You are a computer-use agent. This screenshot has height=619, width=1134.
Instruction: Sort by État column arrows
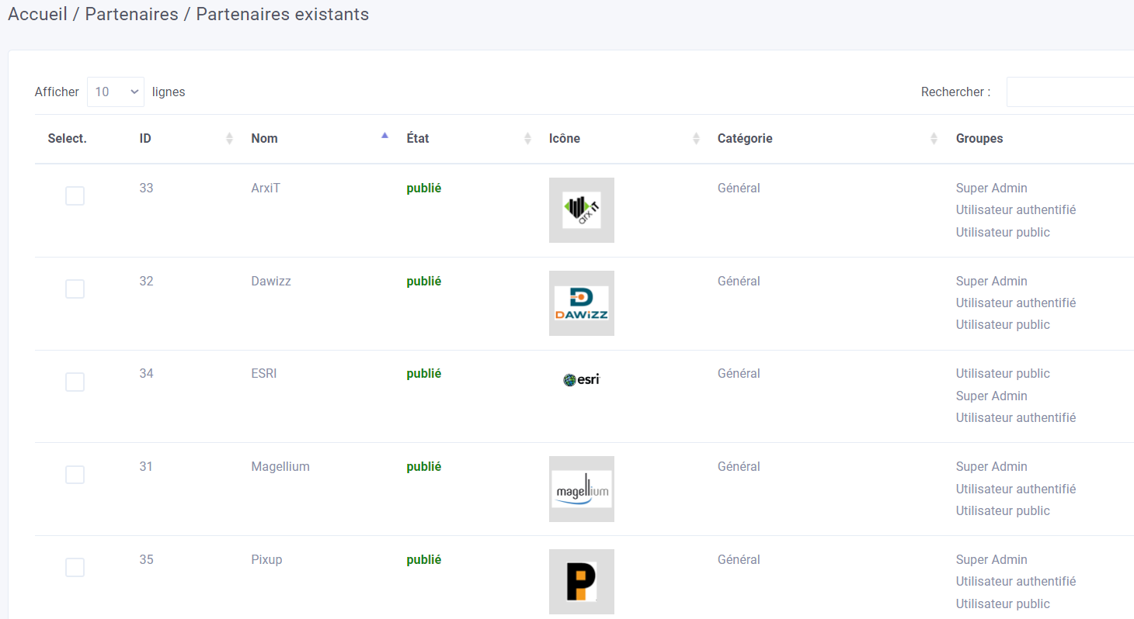(527, 139)
